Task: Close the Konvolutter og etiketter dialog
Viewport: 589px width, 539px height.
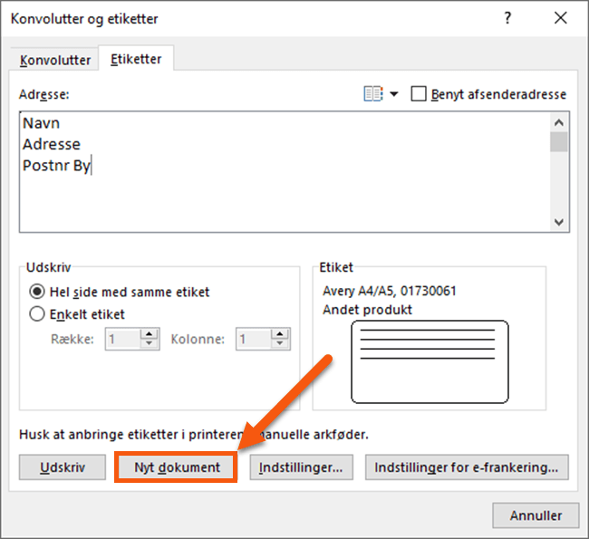Action: pos(557,17)
